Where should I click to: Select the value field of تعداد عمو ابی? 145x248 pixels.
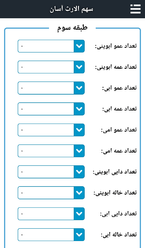click(46, 88)
